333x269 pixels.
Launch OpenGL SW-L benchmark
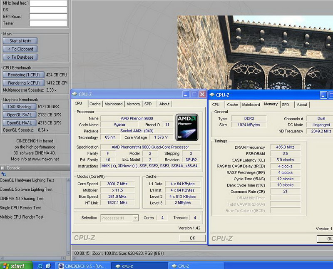coord(19,115)
